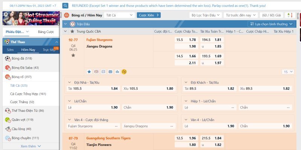Click the Cược Xiên button
This screenshot has width=301, height=150.
point(148,15)
